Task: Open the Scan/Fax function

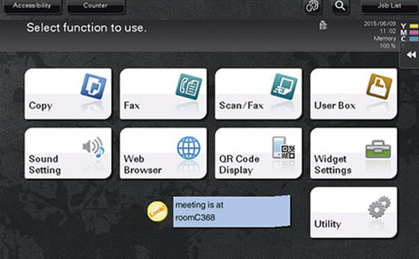Action: 258,94
